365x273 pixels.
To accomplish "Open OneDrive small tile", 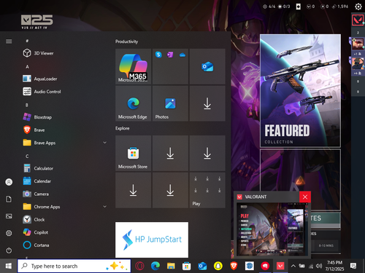I will pyautogui.click(x=182, y=55).
